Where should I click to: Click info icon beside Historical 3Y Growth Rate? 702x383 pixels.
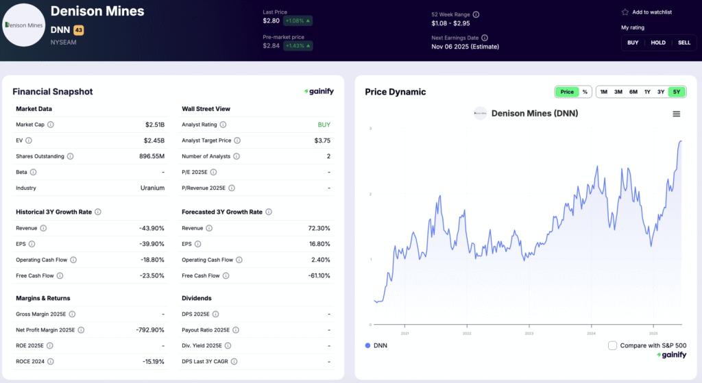[x=98, y=212]
